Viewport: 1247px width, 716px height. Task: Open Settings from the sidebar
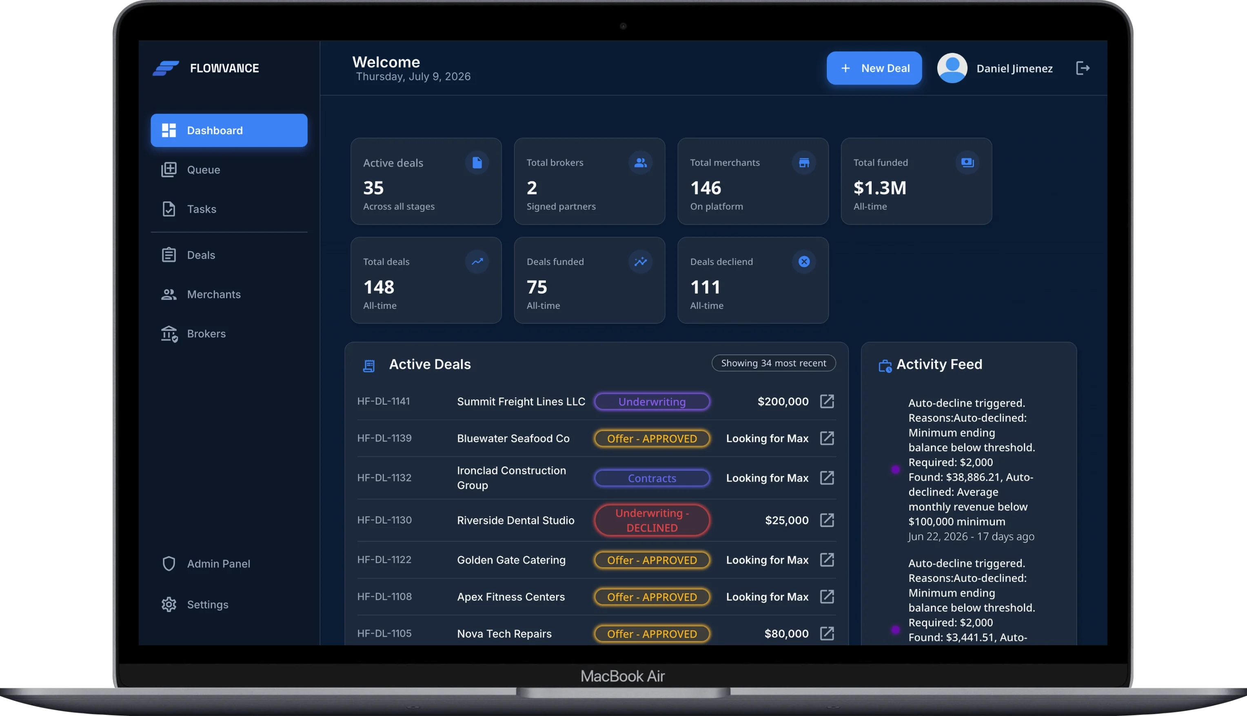coord(229,604)
